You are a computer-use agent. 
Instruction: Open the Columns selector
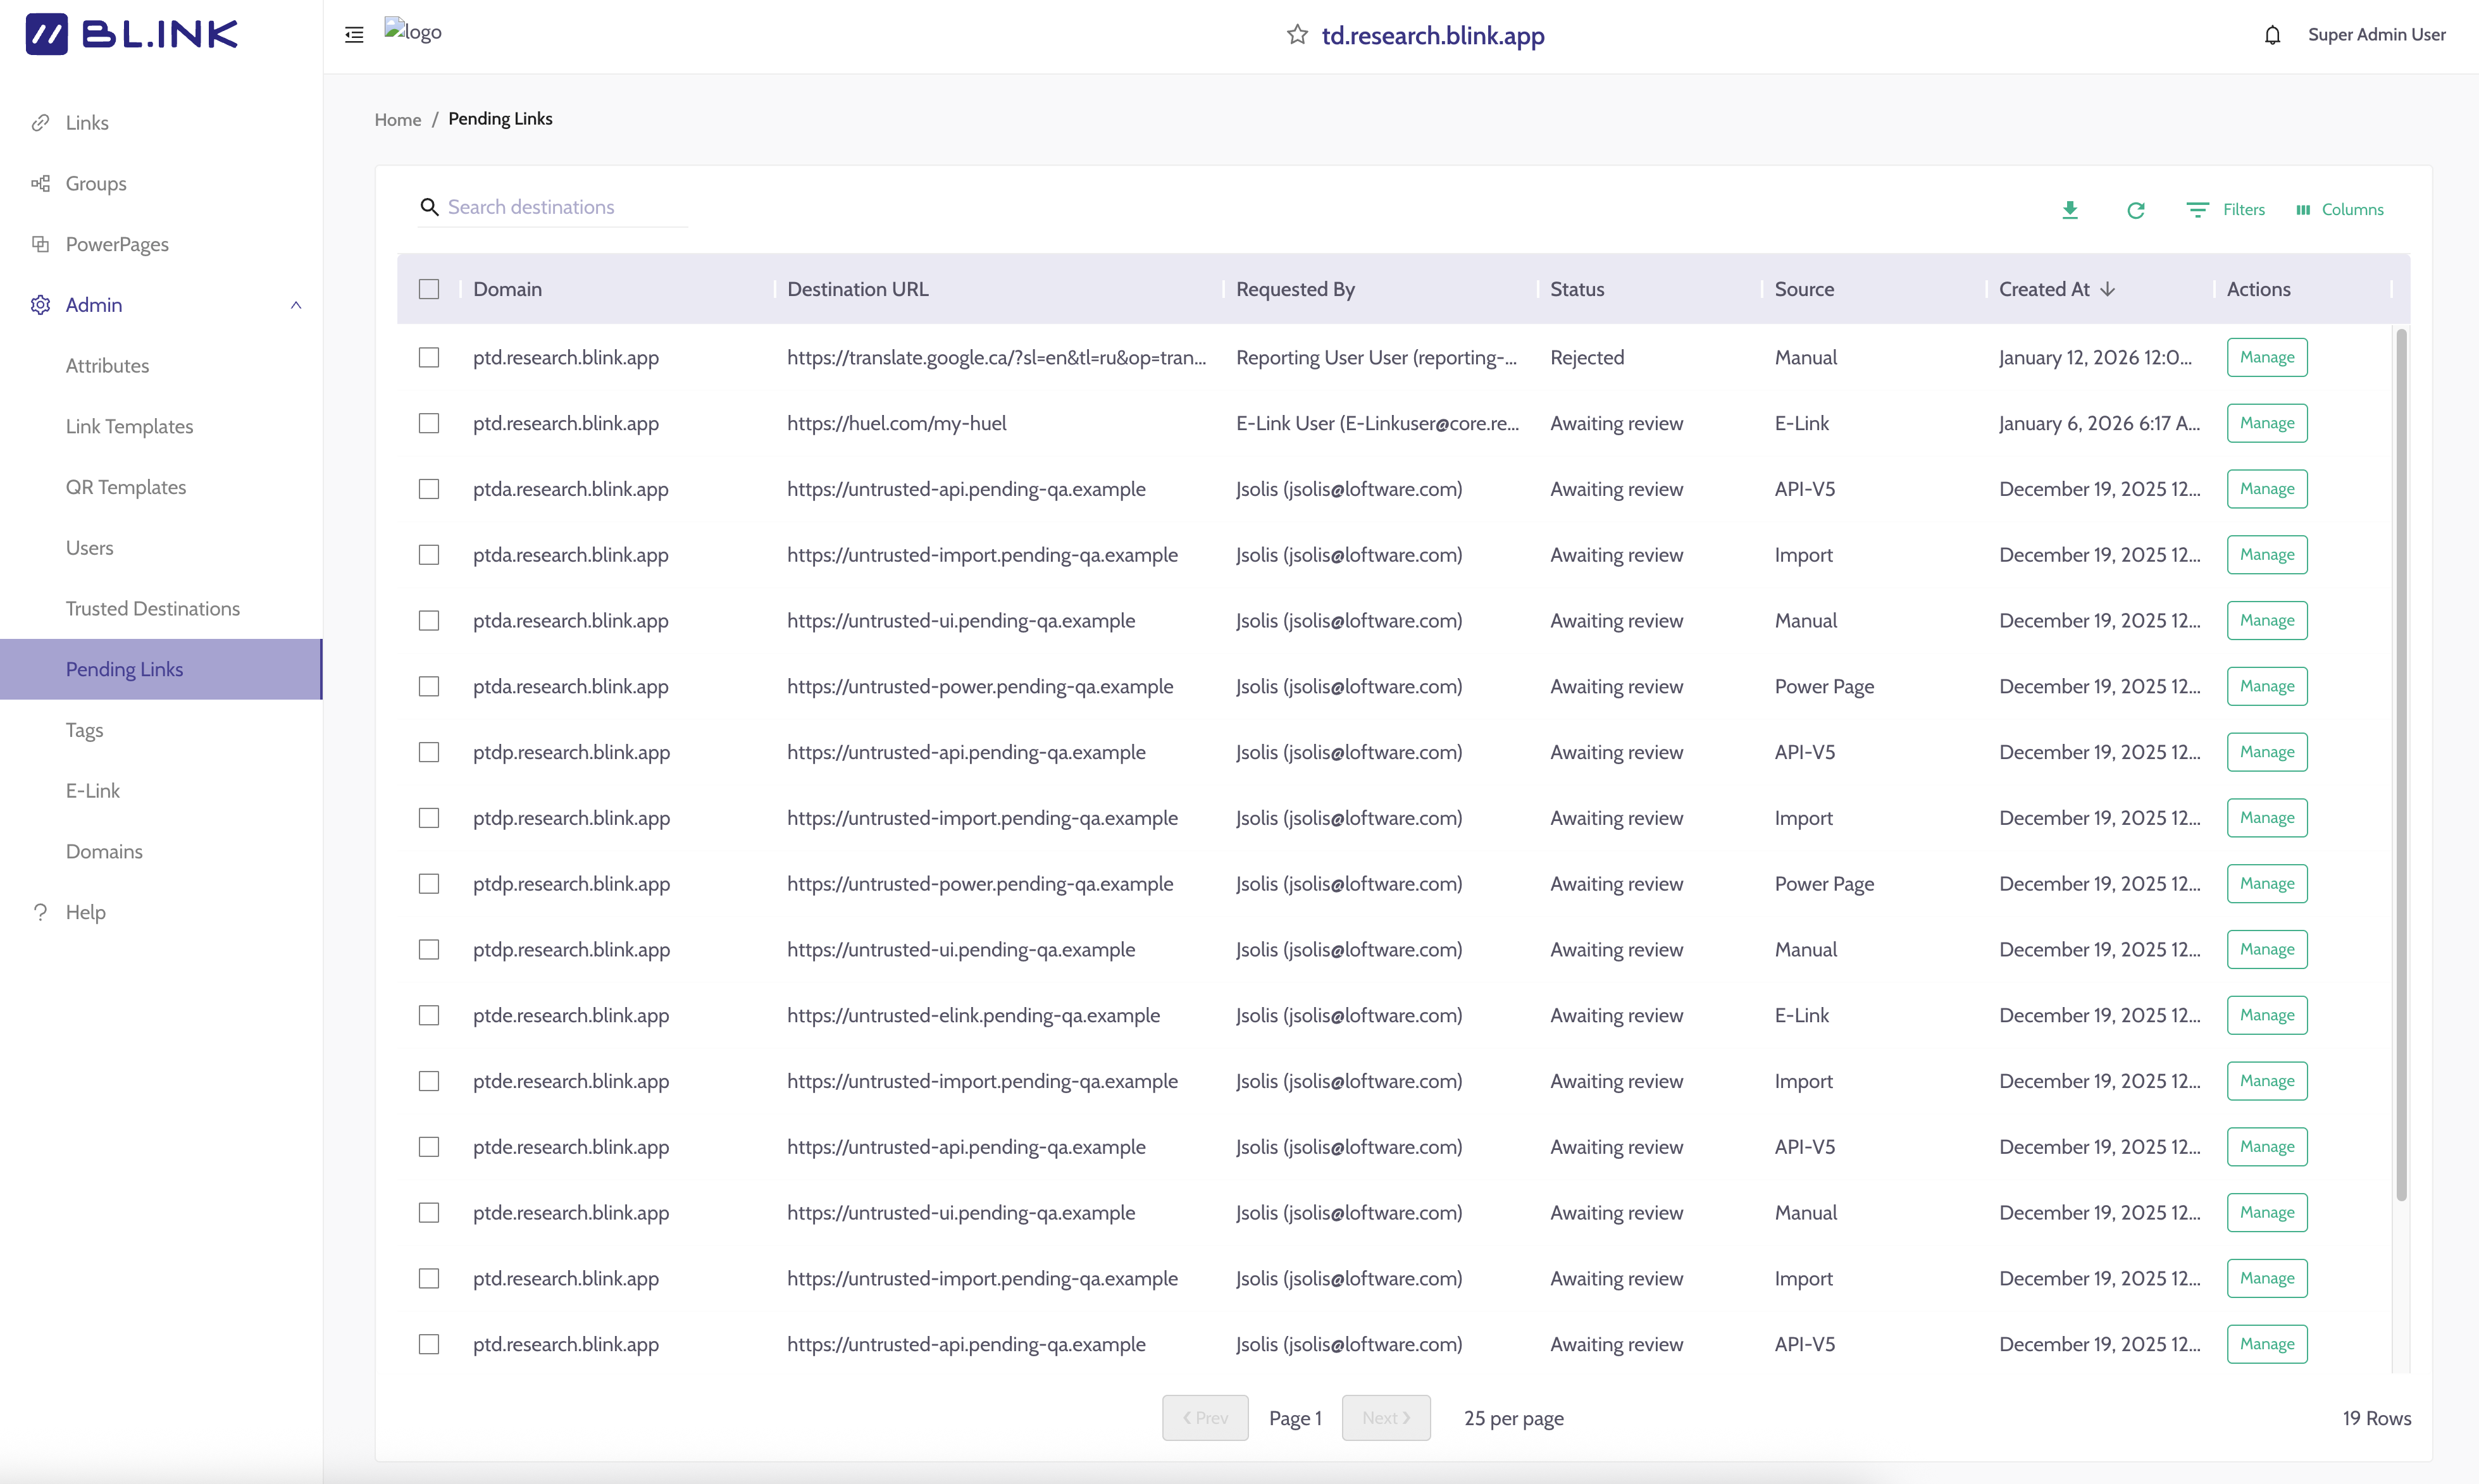click(x=2340, y=210)
